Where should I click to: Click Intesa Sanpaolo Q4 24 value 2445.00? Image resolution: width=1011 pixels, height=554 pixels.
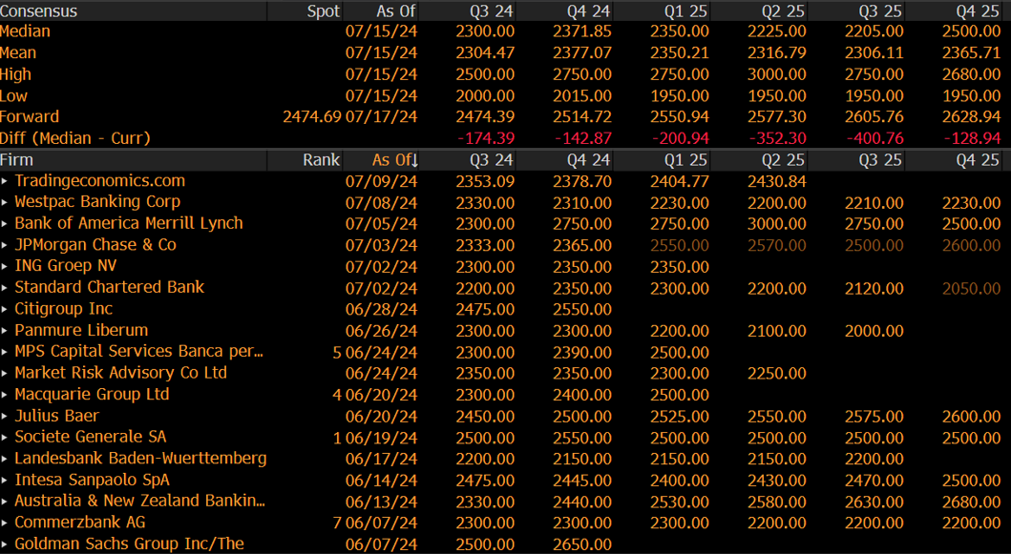click(582, 481)
